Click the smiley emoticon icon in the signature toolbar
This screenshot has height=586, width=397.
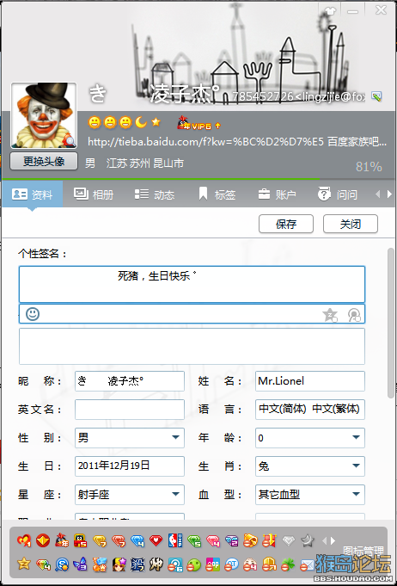coord(33,313)
